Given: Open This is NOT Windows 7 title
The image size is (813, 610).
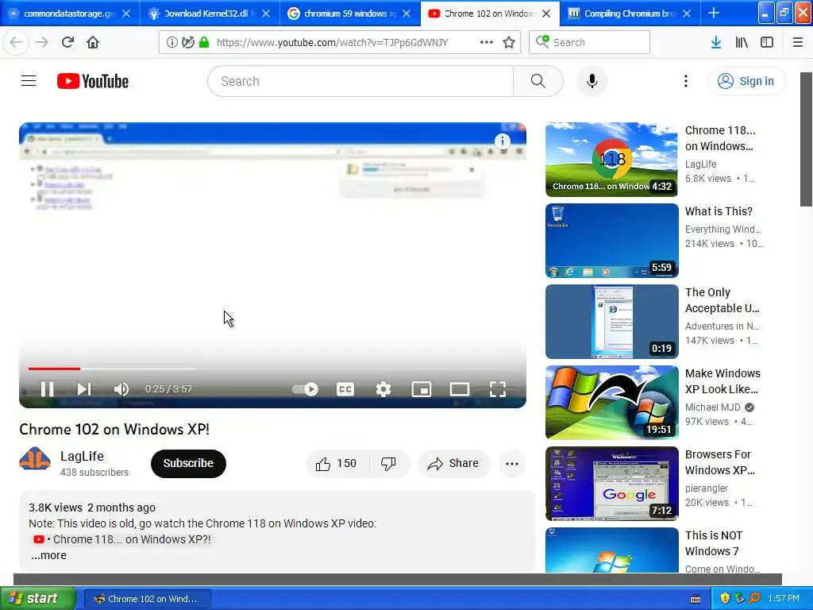Looking at the screenshot, I should click(x=714, y=543).
